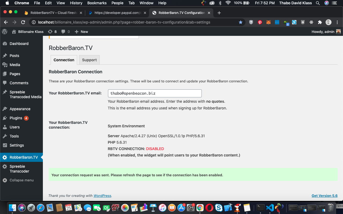The height and width of the screenshot is (214, 343).
Task: Click WordPress logo in admin bar
Action: (x=5, y=32)
